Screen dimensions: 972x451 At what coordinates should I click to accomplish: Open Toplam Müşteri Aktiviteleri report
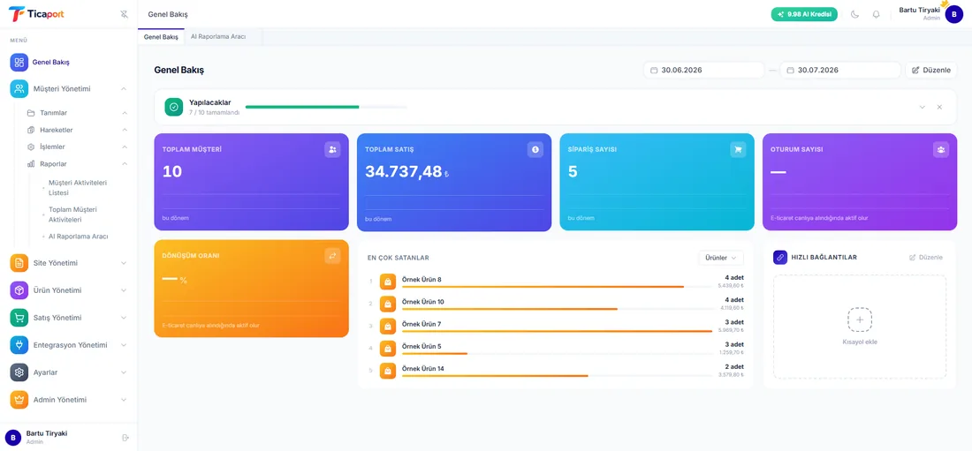[73, 214]
